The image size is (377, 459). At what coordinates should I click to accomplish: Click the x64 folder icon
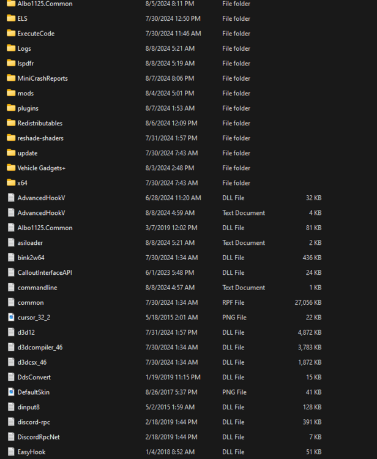pyautogui.click(x=11, y=182)
